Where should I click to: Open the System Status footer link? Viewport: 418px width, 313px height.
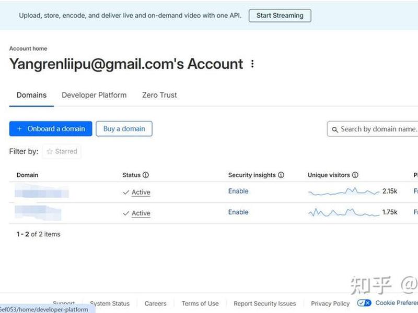110,304
